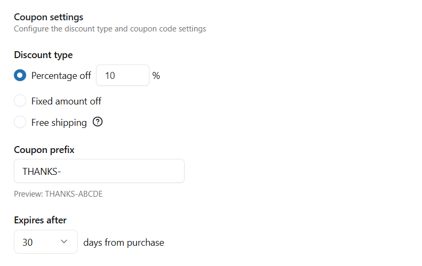Click the Coupon prefix field label
422x266 pixels.
coord(44,150)
